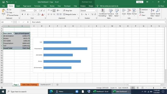Click Increase Decimal icon
The image size is (167, 94).
92,14
